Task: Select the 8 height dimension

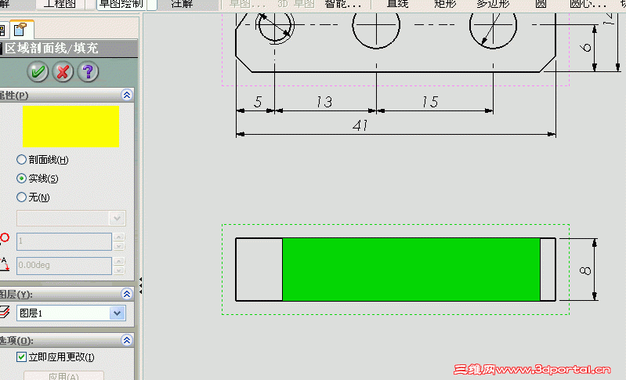Action: point(585,270)
